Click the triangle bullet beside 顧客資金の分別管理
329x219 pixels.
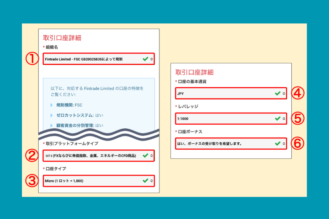(51, 125)
